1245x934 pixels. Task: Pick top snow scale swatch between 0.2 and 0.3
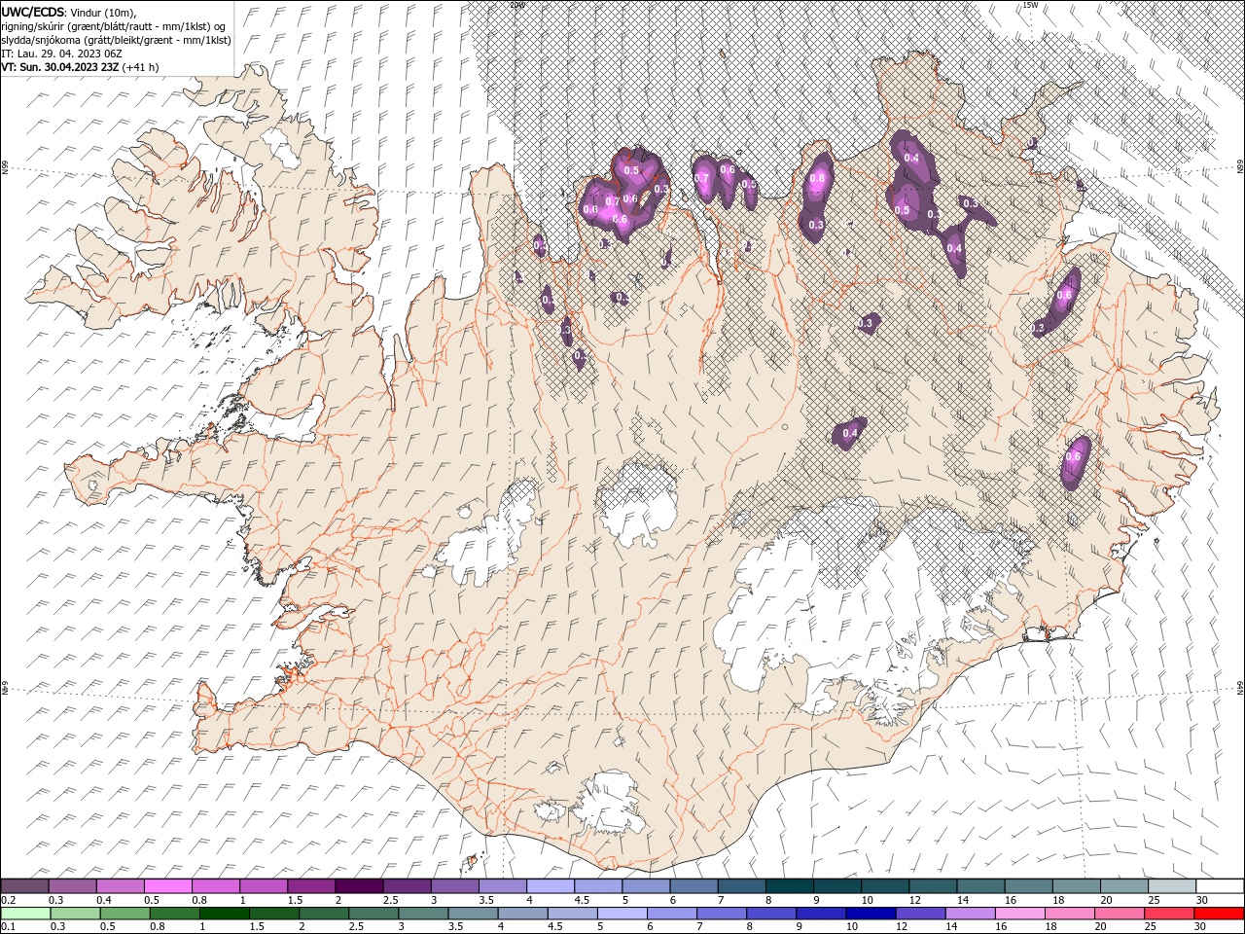(x=24, y=885)
